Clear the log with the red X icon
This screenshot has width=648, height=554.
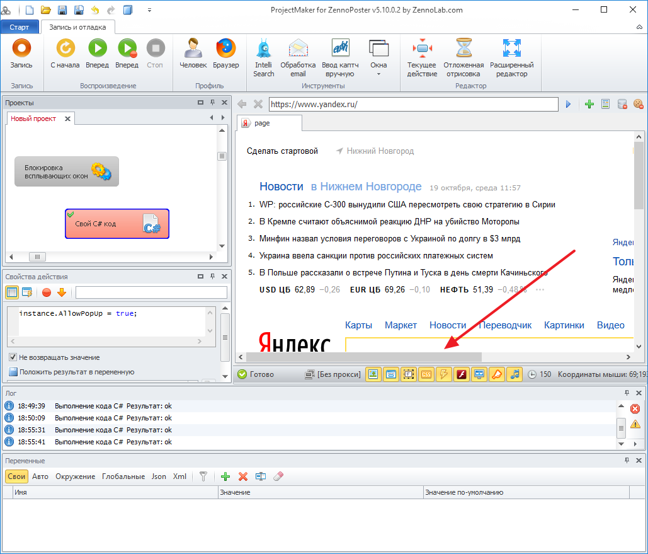click(635, 409)
